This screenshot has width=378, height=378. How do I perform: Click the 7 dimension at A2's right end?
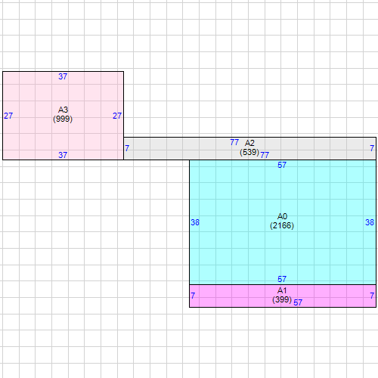tap(372, 148)
